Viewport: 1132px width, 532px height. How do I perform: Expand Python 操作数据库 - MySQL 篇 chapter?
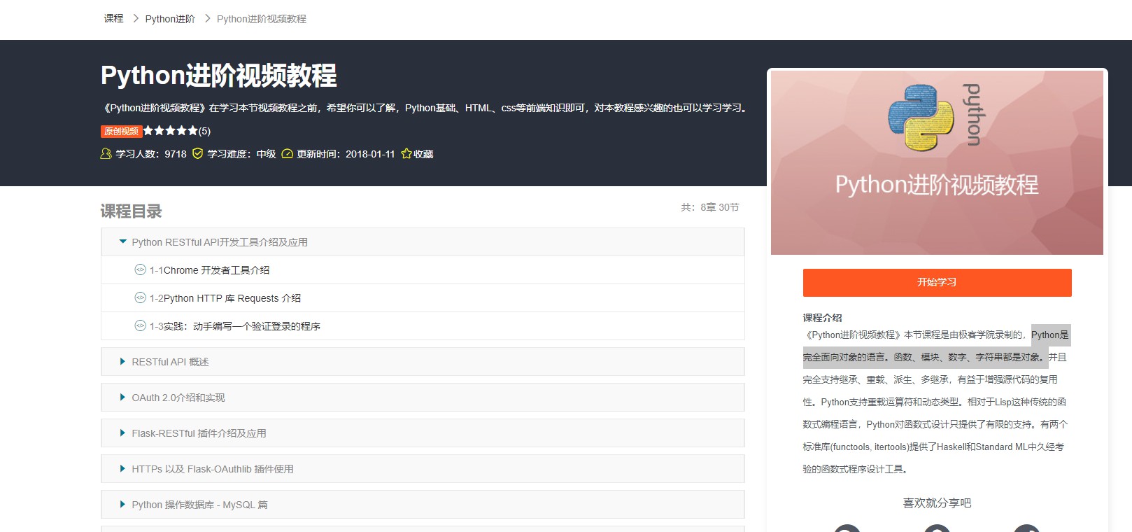[423, 505]
